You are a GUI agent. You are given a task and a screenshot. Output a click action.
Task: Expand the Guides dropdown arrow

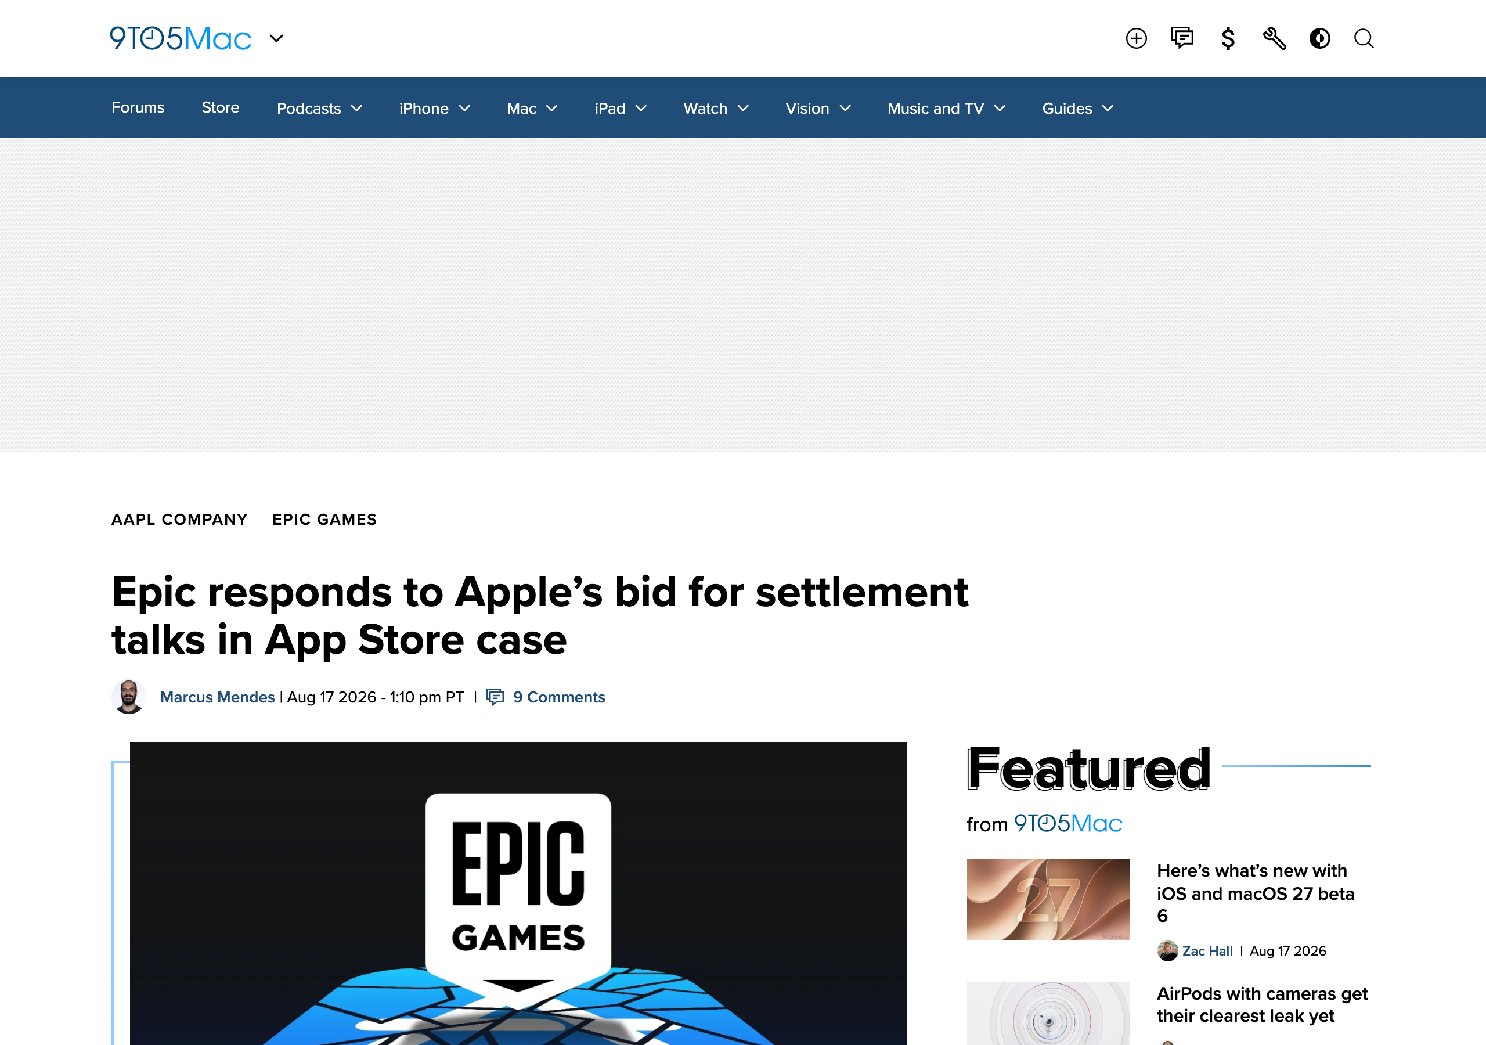(1108, 108)
